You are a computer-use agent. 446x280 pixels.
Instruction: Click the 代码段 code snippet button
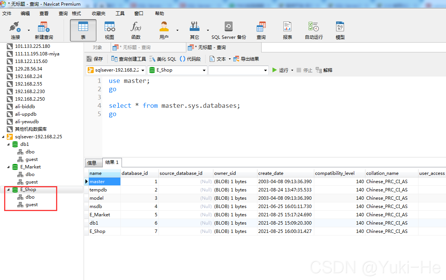coord(190,59)
